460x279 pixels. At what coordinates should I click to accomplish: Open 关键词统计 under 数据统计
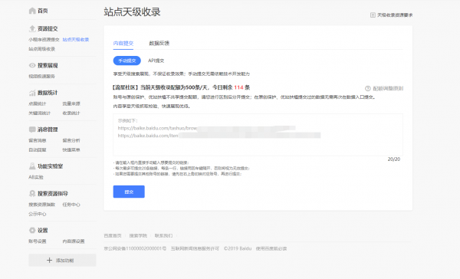click(39, 113)
